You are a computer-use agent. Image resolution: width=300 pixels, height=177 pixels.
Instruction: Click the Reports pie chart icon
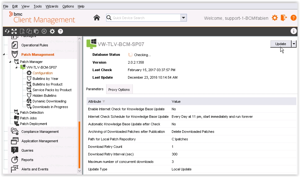click(x=14, y=159)
